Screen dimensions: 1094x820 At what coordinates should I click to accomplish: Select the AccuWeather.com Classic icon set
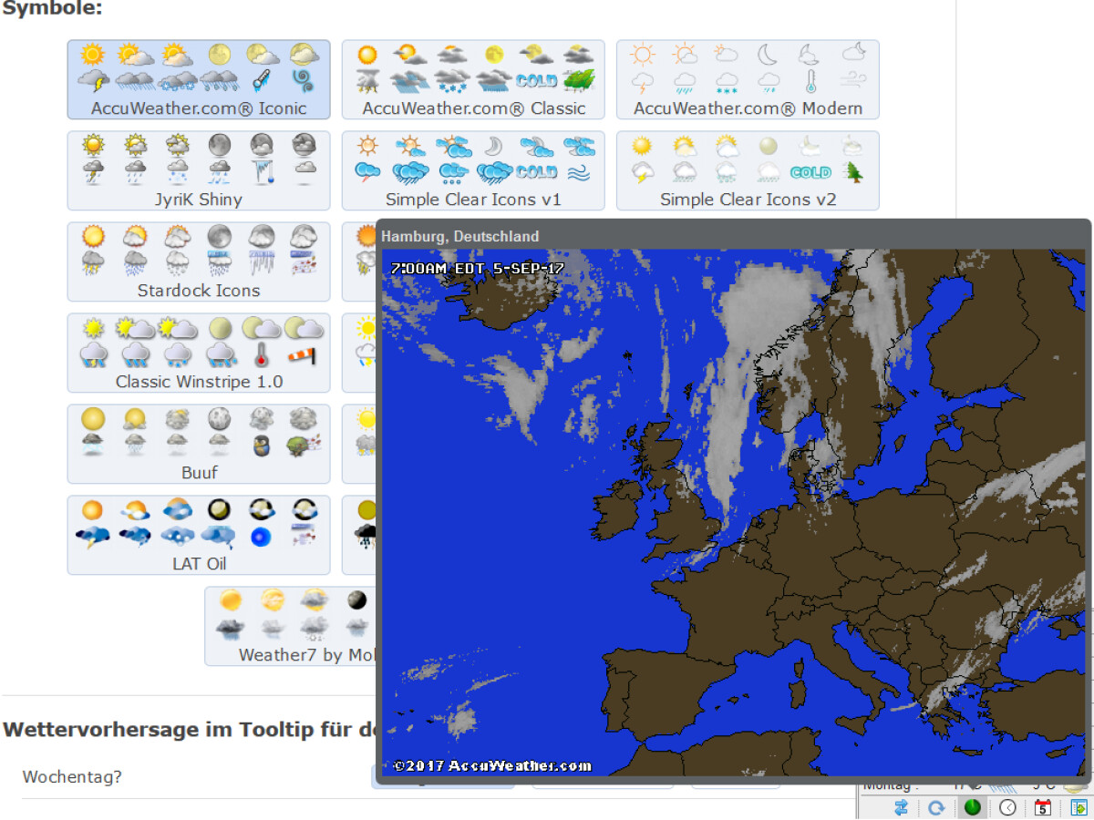pos(472,109)
